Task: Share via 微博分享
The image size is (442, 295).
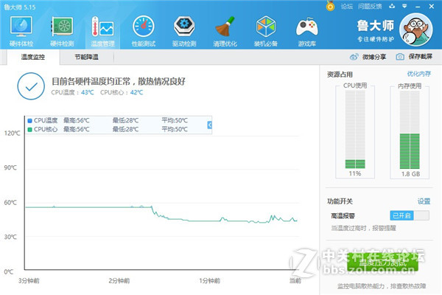Action: (368, 57)
